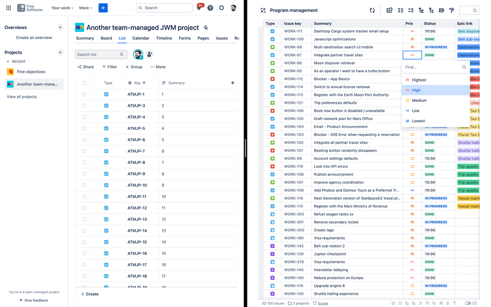Click Create at the bottom of the list
Viewport: 491px width, 307px height.
click(x=91, y=294)
